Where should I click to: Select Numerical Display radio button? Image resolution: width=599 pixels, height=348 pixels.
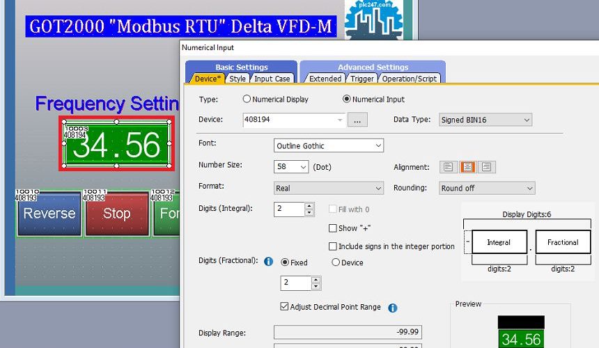click(247, 100)
